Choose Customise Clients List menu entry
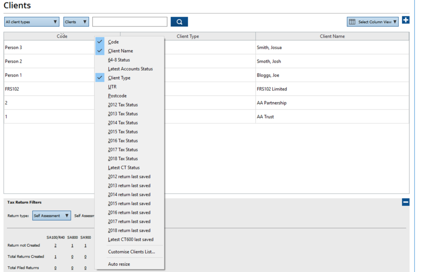425x272 pixels. pos(131,252)
